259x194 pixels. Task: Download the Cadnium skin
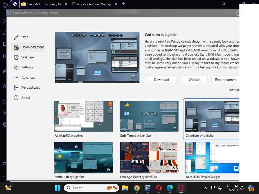point(161,80)
